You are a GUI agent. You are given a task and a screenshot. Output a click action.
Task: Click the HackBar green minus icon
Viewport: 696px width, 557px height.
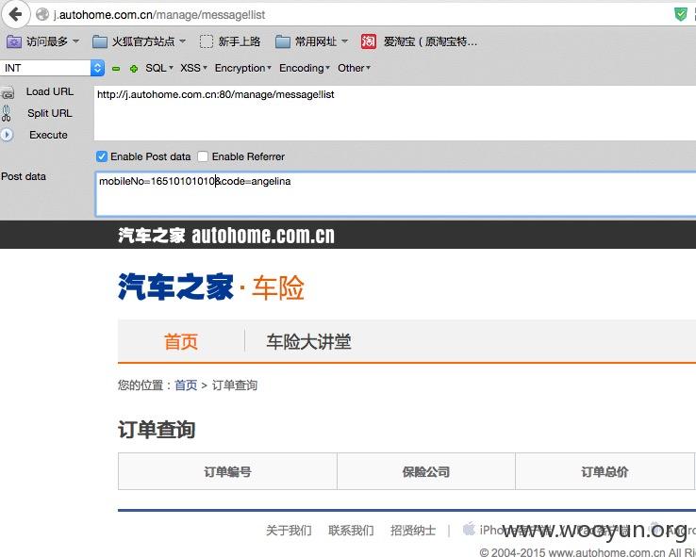click(x=116, y=69)
